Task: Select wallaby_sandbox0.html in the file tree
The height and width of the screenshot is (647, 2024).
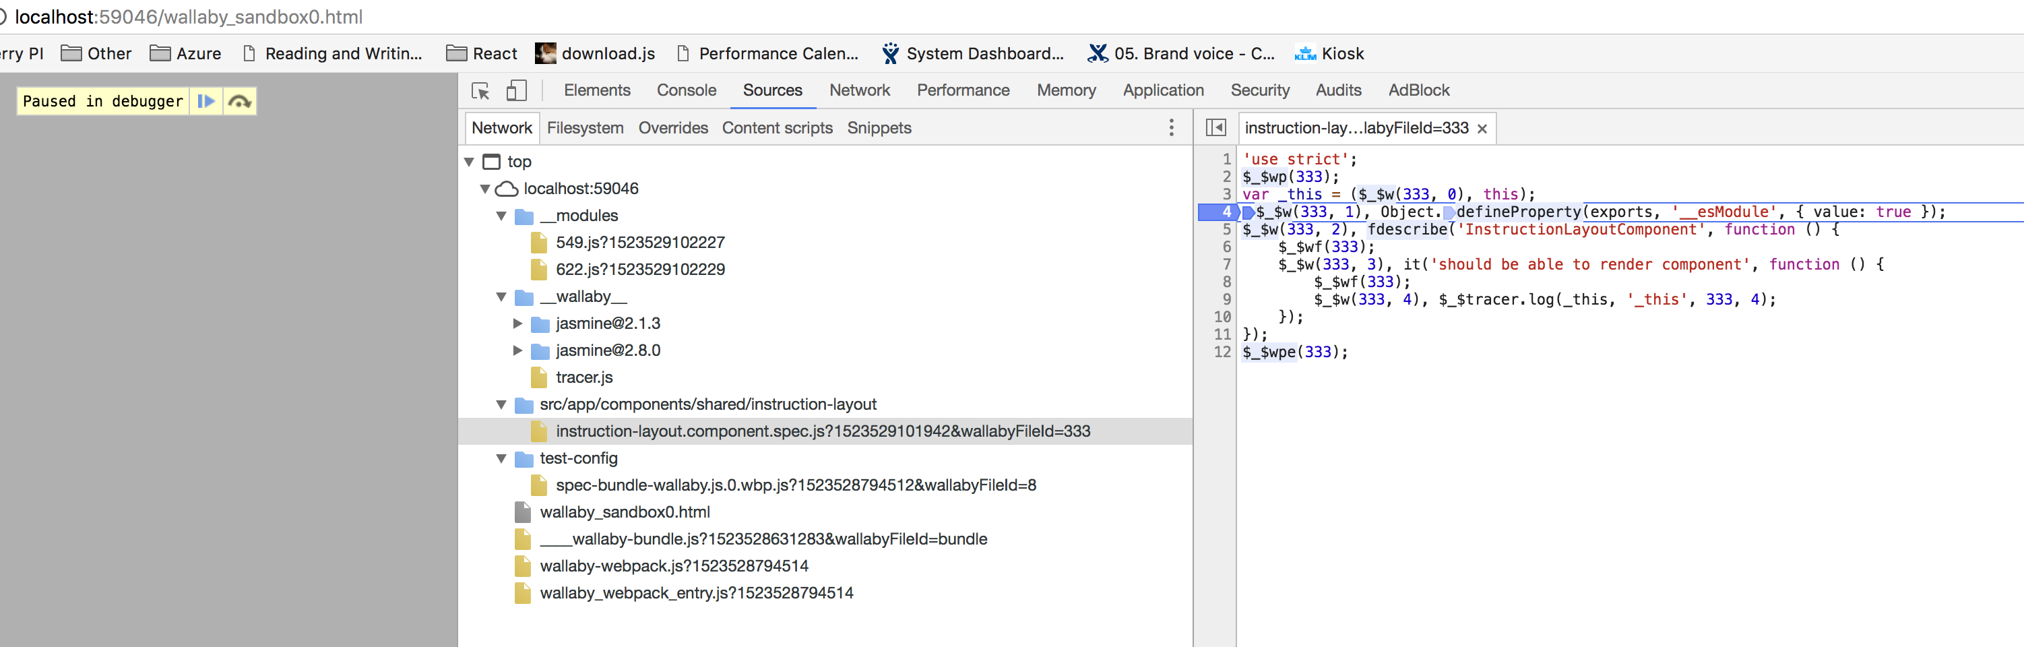Action: pos(625,512)
